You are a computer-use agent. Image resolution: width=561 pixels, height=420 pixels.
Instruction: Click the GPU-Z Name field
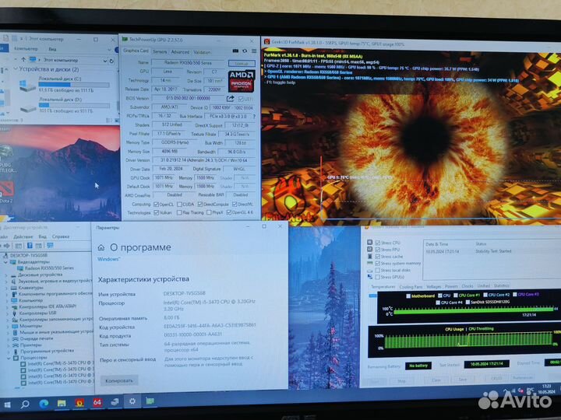(188, 63)
